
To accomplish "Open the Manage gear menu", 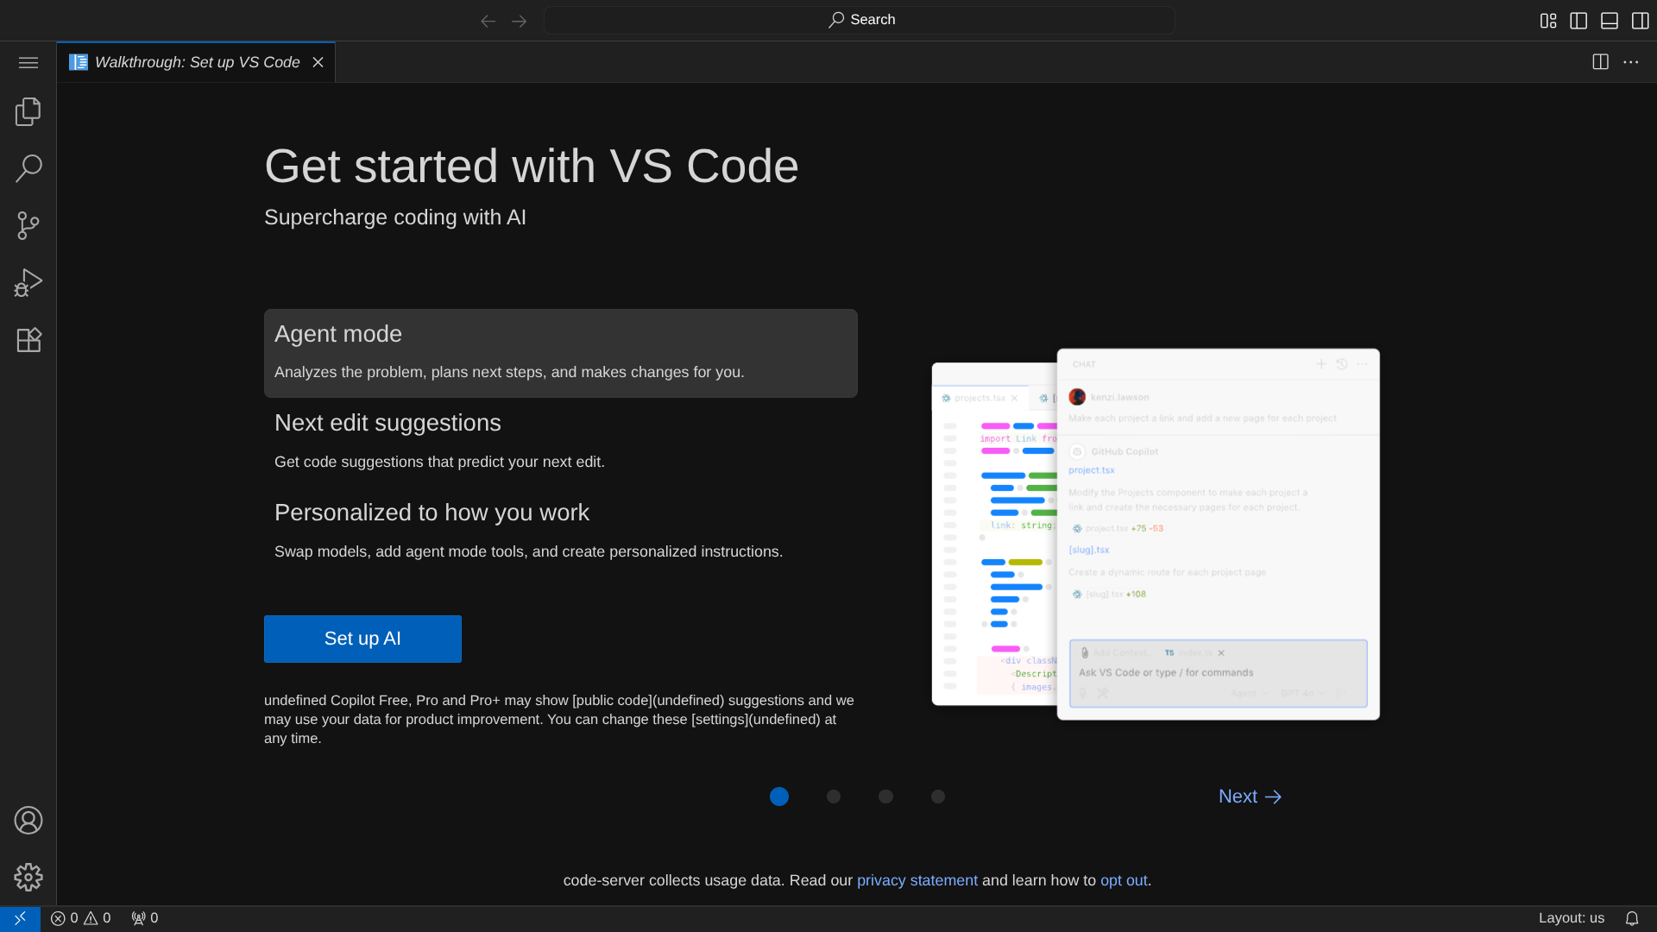I will (x=28, y=877).
